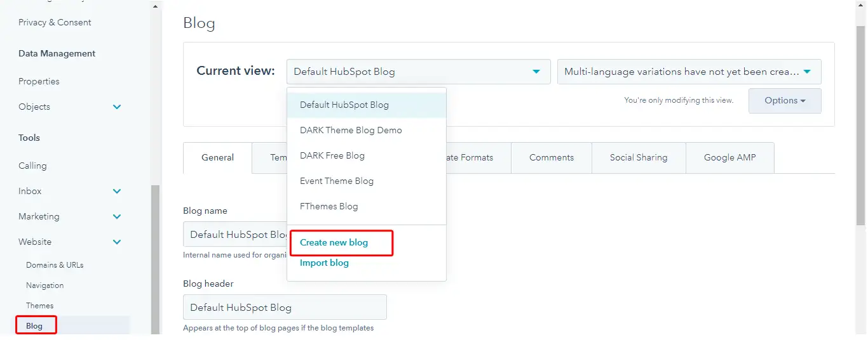
Task: Open the Current view blog dropdown
Action: pos(418,72)
